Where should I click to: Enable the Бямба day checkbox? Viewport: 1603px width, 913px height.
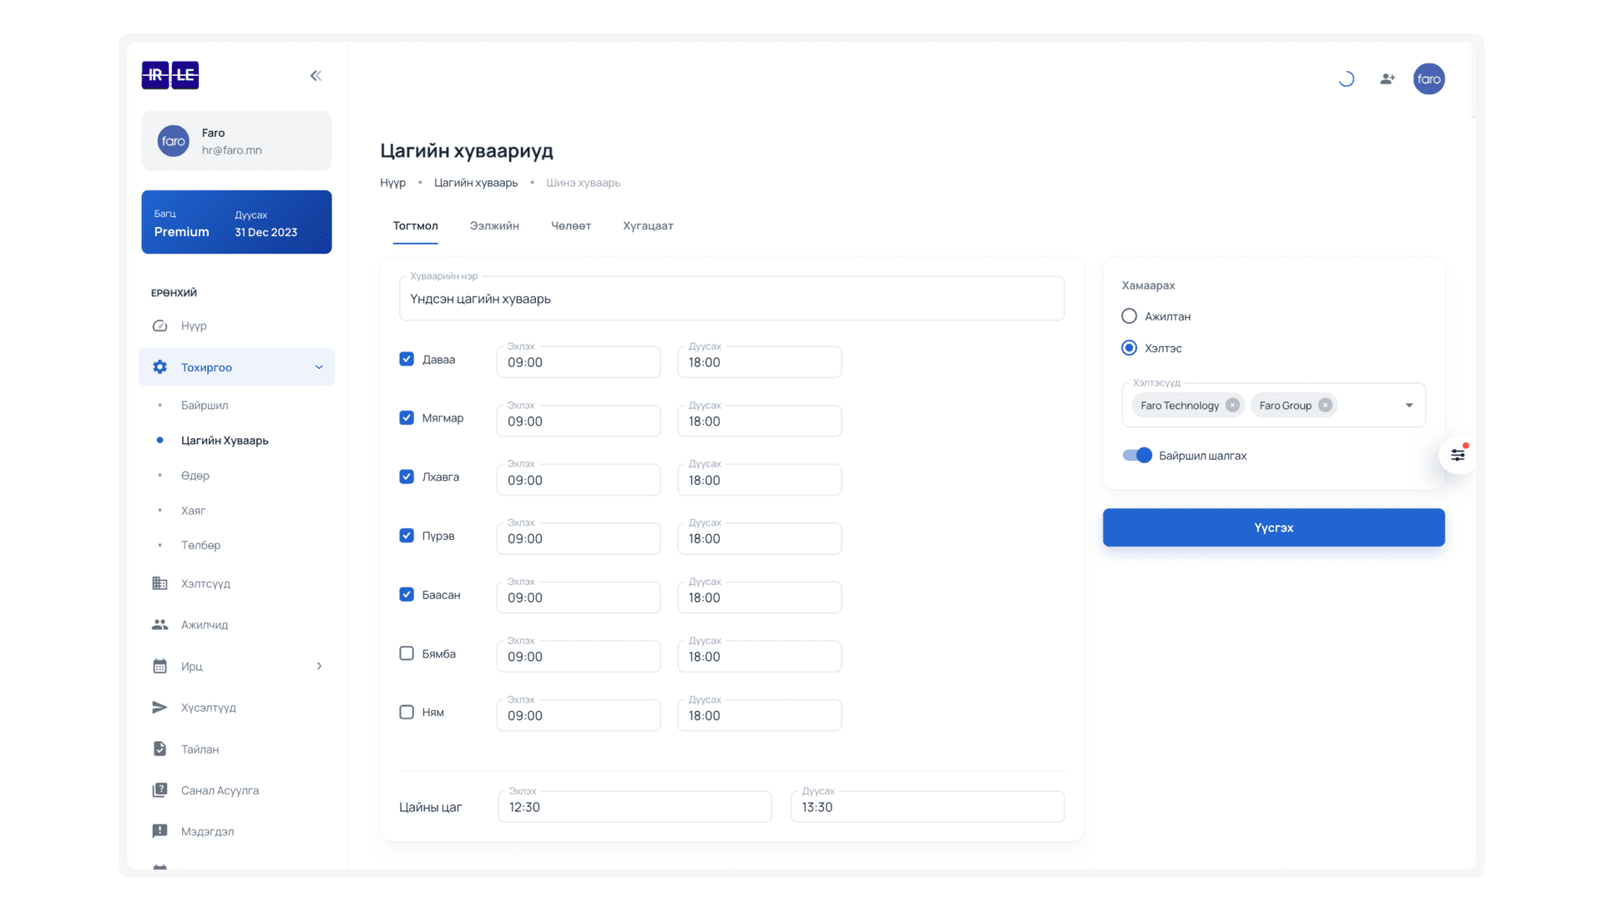(407, 653)
